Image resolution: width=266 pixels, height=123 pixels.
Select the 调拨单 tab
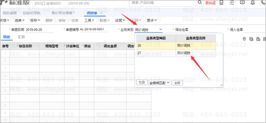click(x=92, y=13)
